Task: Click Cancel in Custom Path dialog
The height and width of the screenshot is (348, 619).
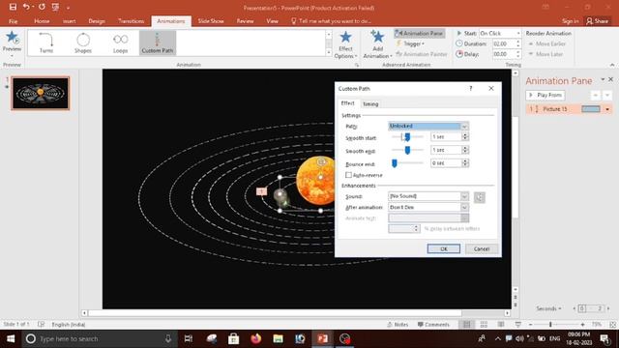Action: click(482, 249)
